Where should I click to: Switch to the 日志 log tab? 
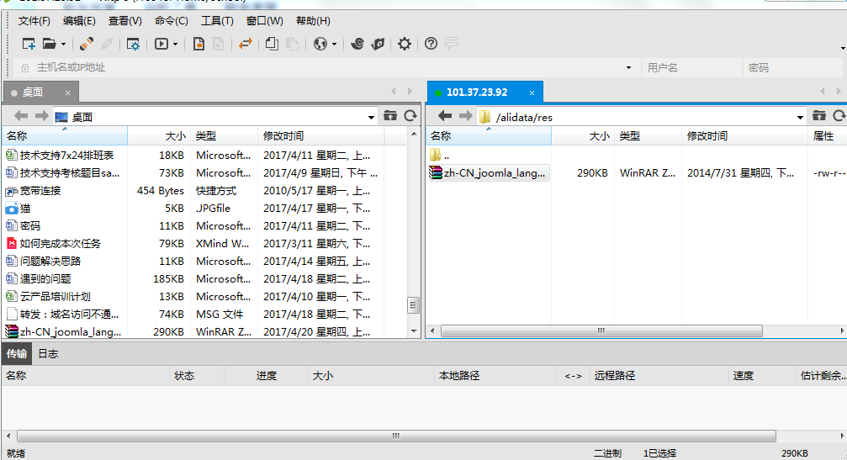coord(48,354)
